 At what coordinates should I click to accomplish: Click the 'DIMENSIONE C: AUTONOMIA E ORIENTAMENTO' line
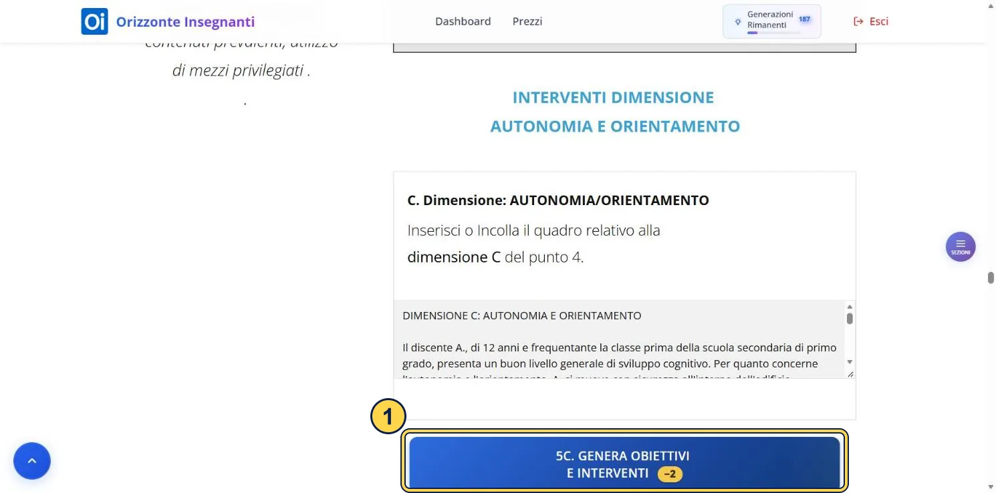522,315
